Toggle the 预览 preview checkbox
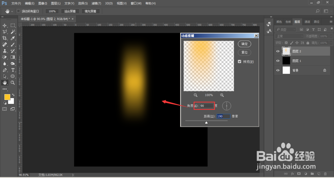The height and width of the screenshot is (178, 334). 239,61
